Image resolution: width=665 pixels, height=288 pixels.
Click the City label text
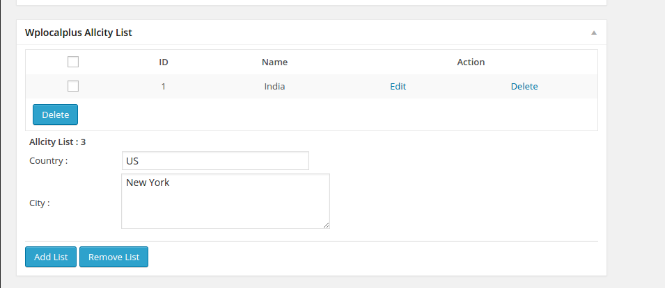[x=40, y=203]
